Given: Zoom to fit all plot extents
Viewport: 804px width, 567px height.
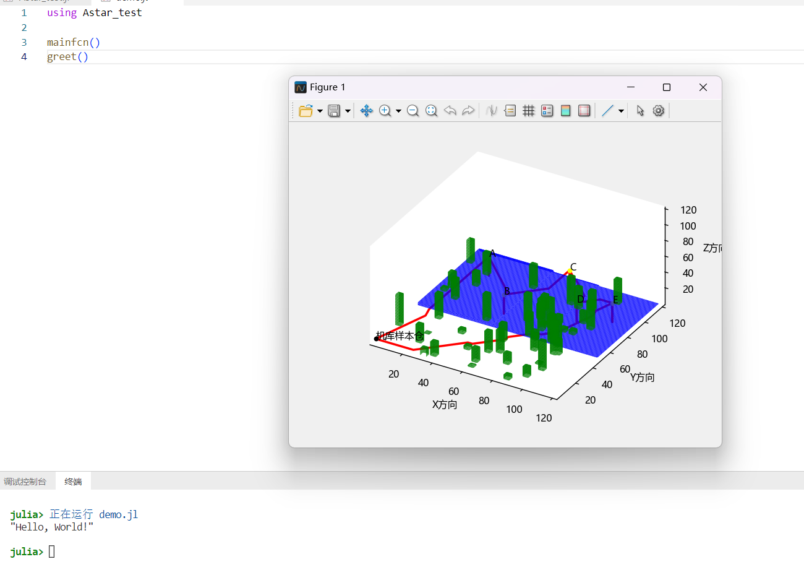Looking at the screenshot, I should click(431, 111).
